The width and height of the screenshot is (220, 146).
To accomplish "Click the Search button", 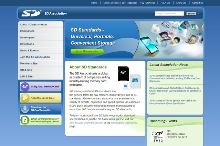I will [x=191, y=14].
